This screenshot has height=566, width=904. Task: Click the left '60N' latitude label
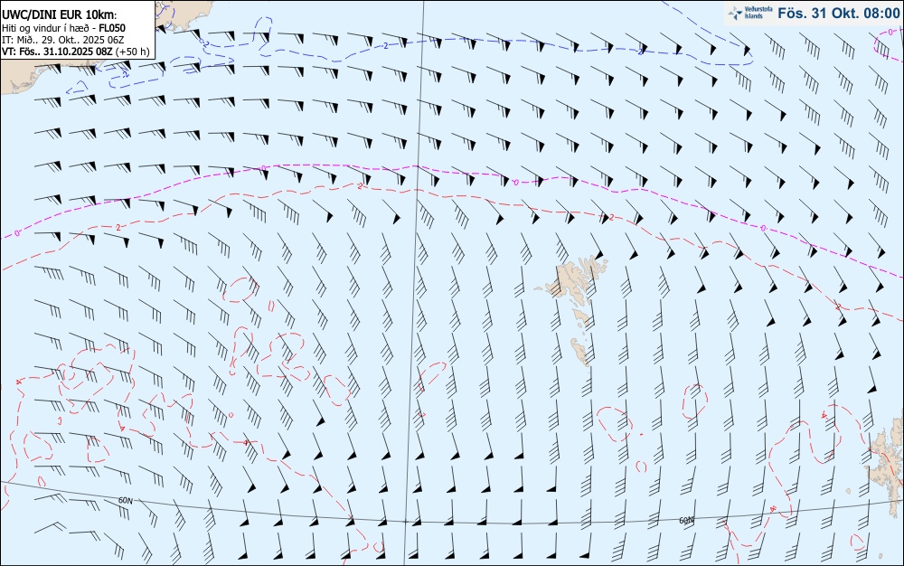pyautogui.click(x=125, y=500)
